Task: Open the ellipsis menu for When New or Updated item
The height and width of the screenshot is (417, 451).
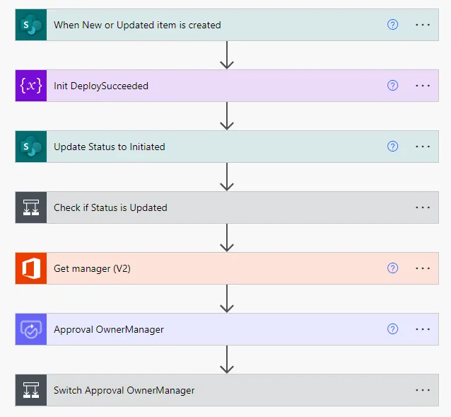Action: coord(423,25)
